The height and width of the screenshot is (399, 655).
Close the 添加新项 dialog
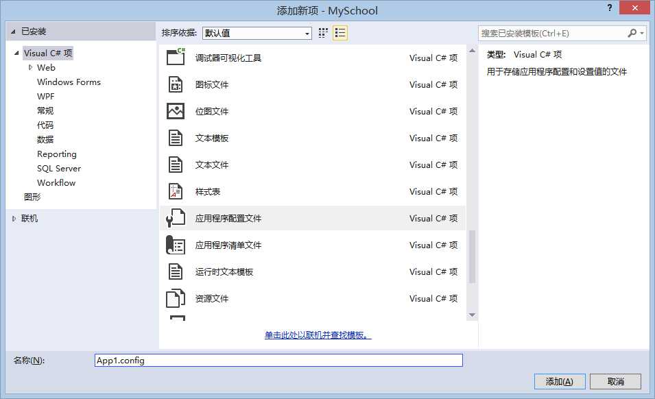[634, 8]
